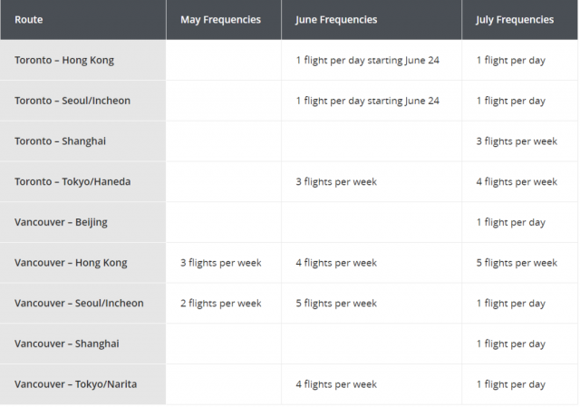The height and width of the screenshot is (407, 580).
Task: Select the Toronto – Hong Kong route cell
Action: (x=82, y=60)
